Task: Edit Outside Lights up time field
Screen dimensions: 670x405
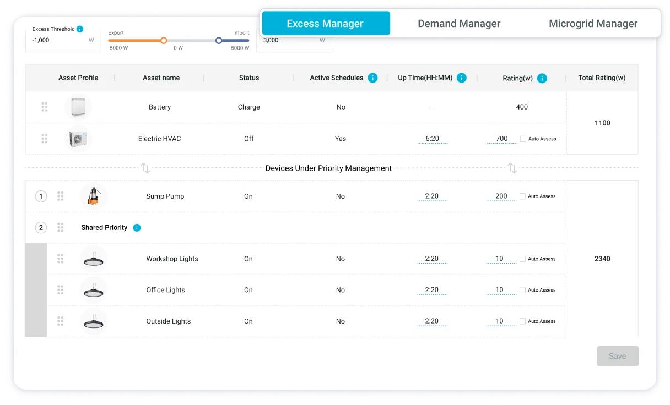Action: tap(433, 321)
